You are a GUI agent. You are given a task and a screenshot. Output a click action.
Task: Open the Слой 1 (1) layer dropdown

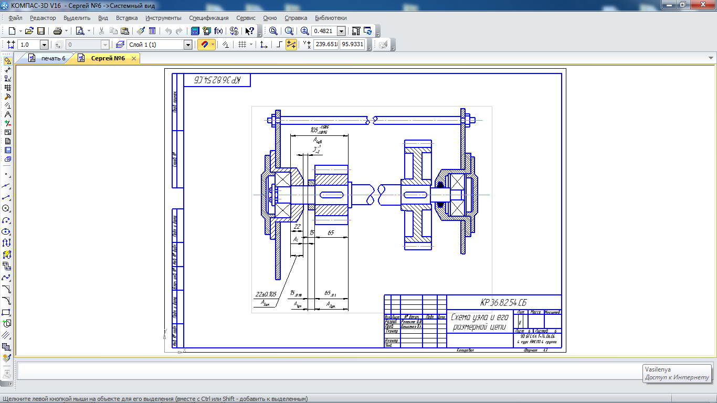point(188,45)
